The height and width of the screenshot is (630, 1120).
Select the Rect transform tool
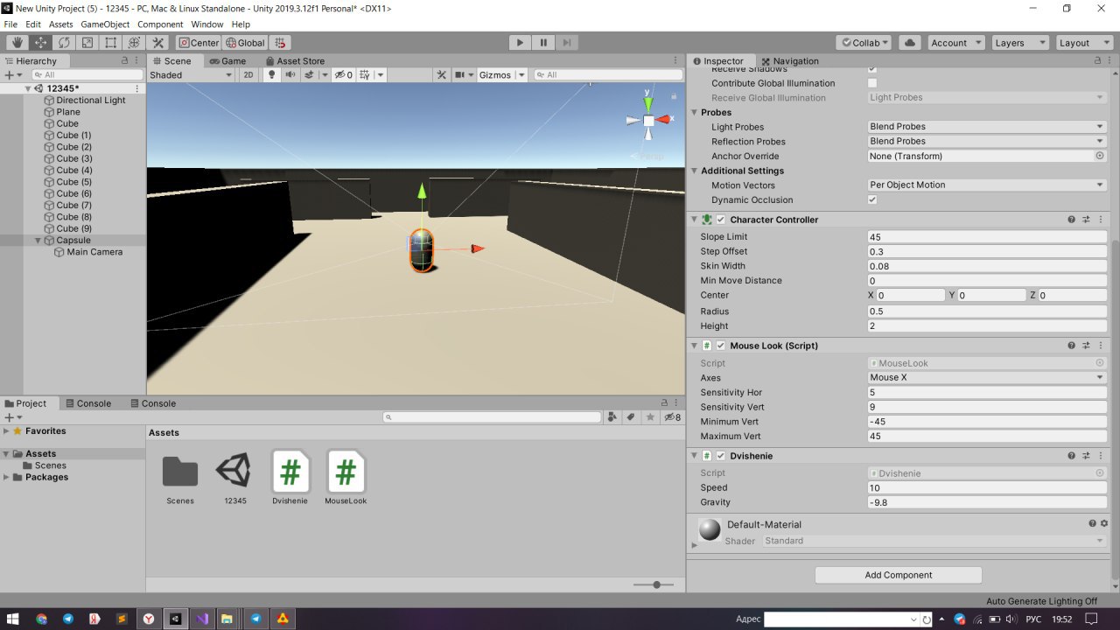tap(111, 42)
